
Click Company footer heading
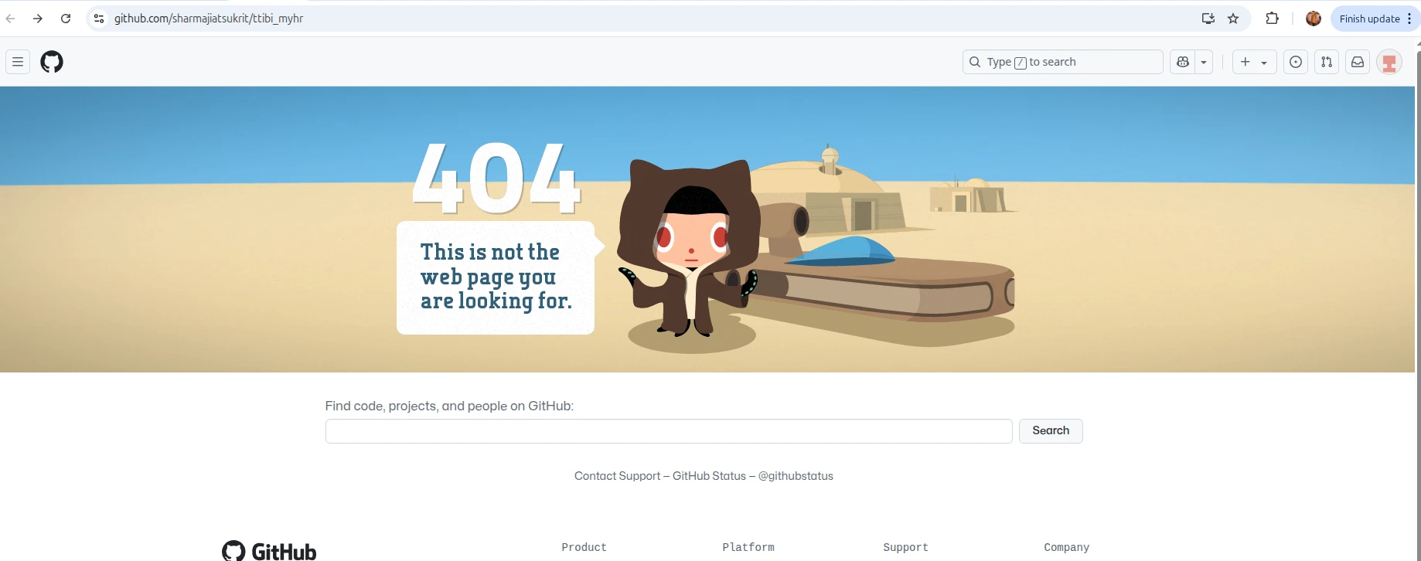pyautogui.click(x=1066, y=547)
